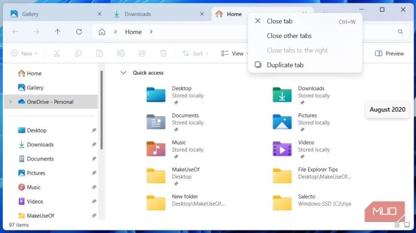Switch to details view in status bar
The image size is (416, 233).
point(397,225)
